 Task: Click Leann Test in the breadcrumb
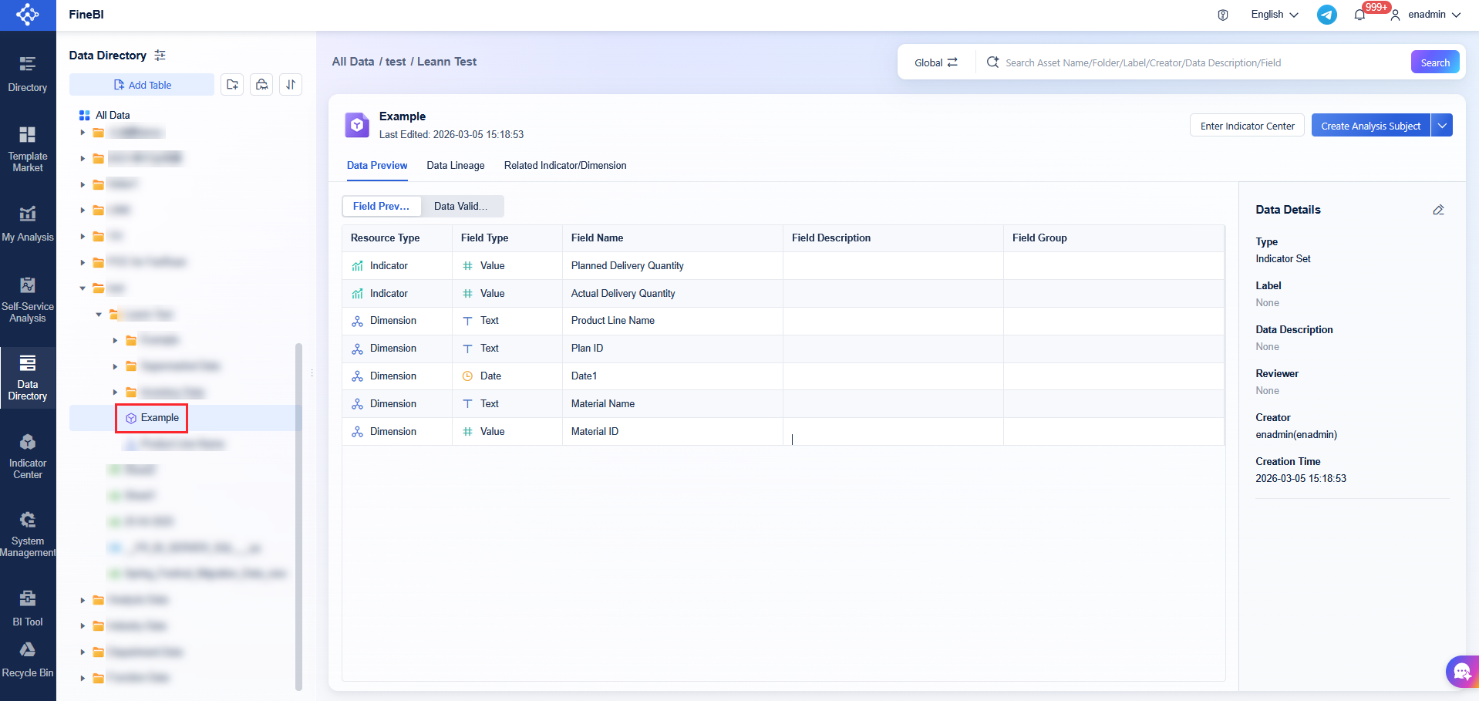click(447, 62)
